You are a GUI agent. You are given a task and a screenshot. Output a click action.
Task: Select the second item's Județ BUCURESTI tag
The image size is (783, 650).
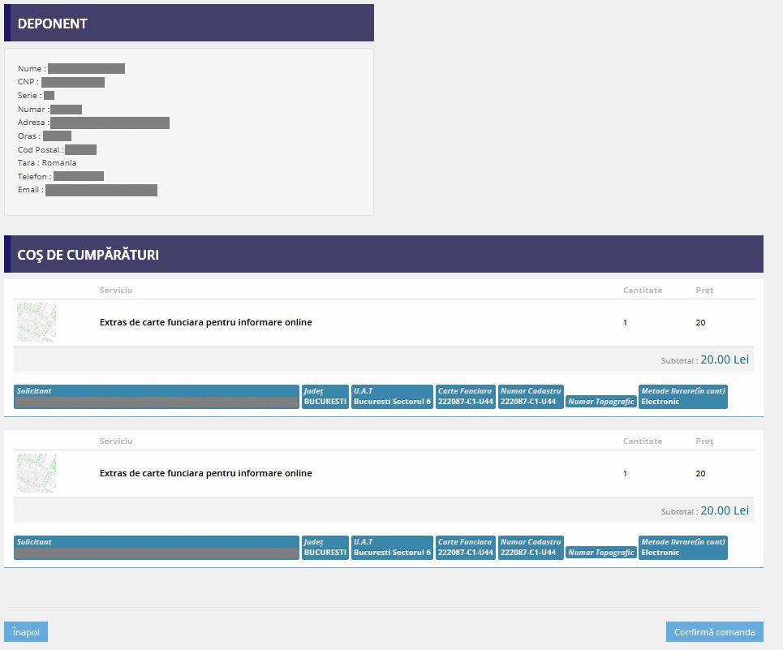click(x=325, y=548)
